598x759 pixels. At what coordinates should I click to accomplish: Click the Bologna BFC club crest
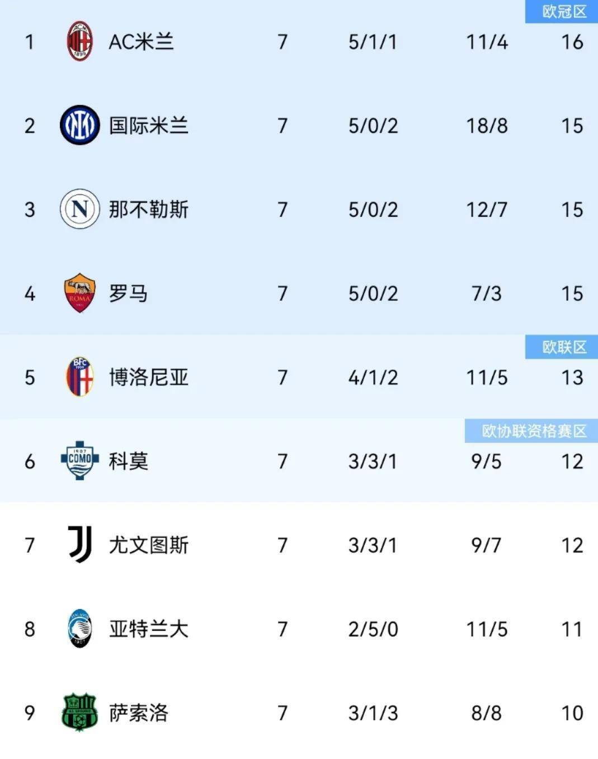[79, 377]
